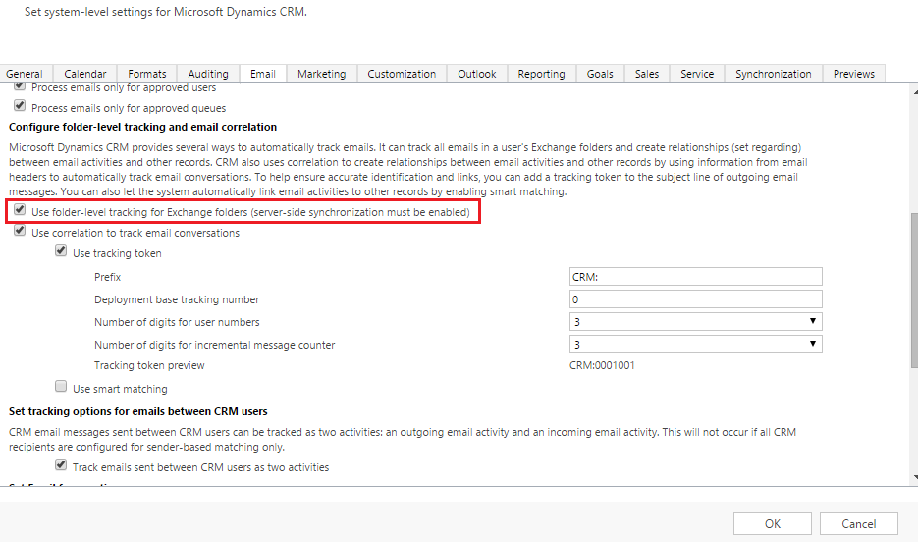The image size is (918, 542).
Task: Toggle Process emails only for approved queues
Action: click(x=20, y=106)
